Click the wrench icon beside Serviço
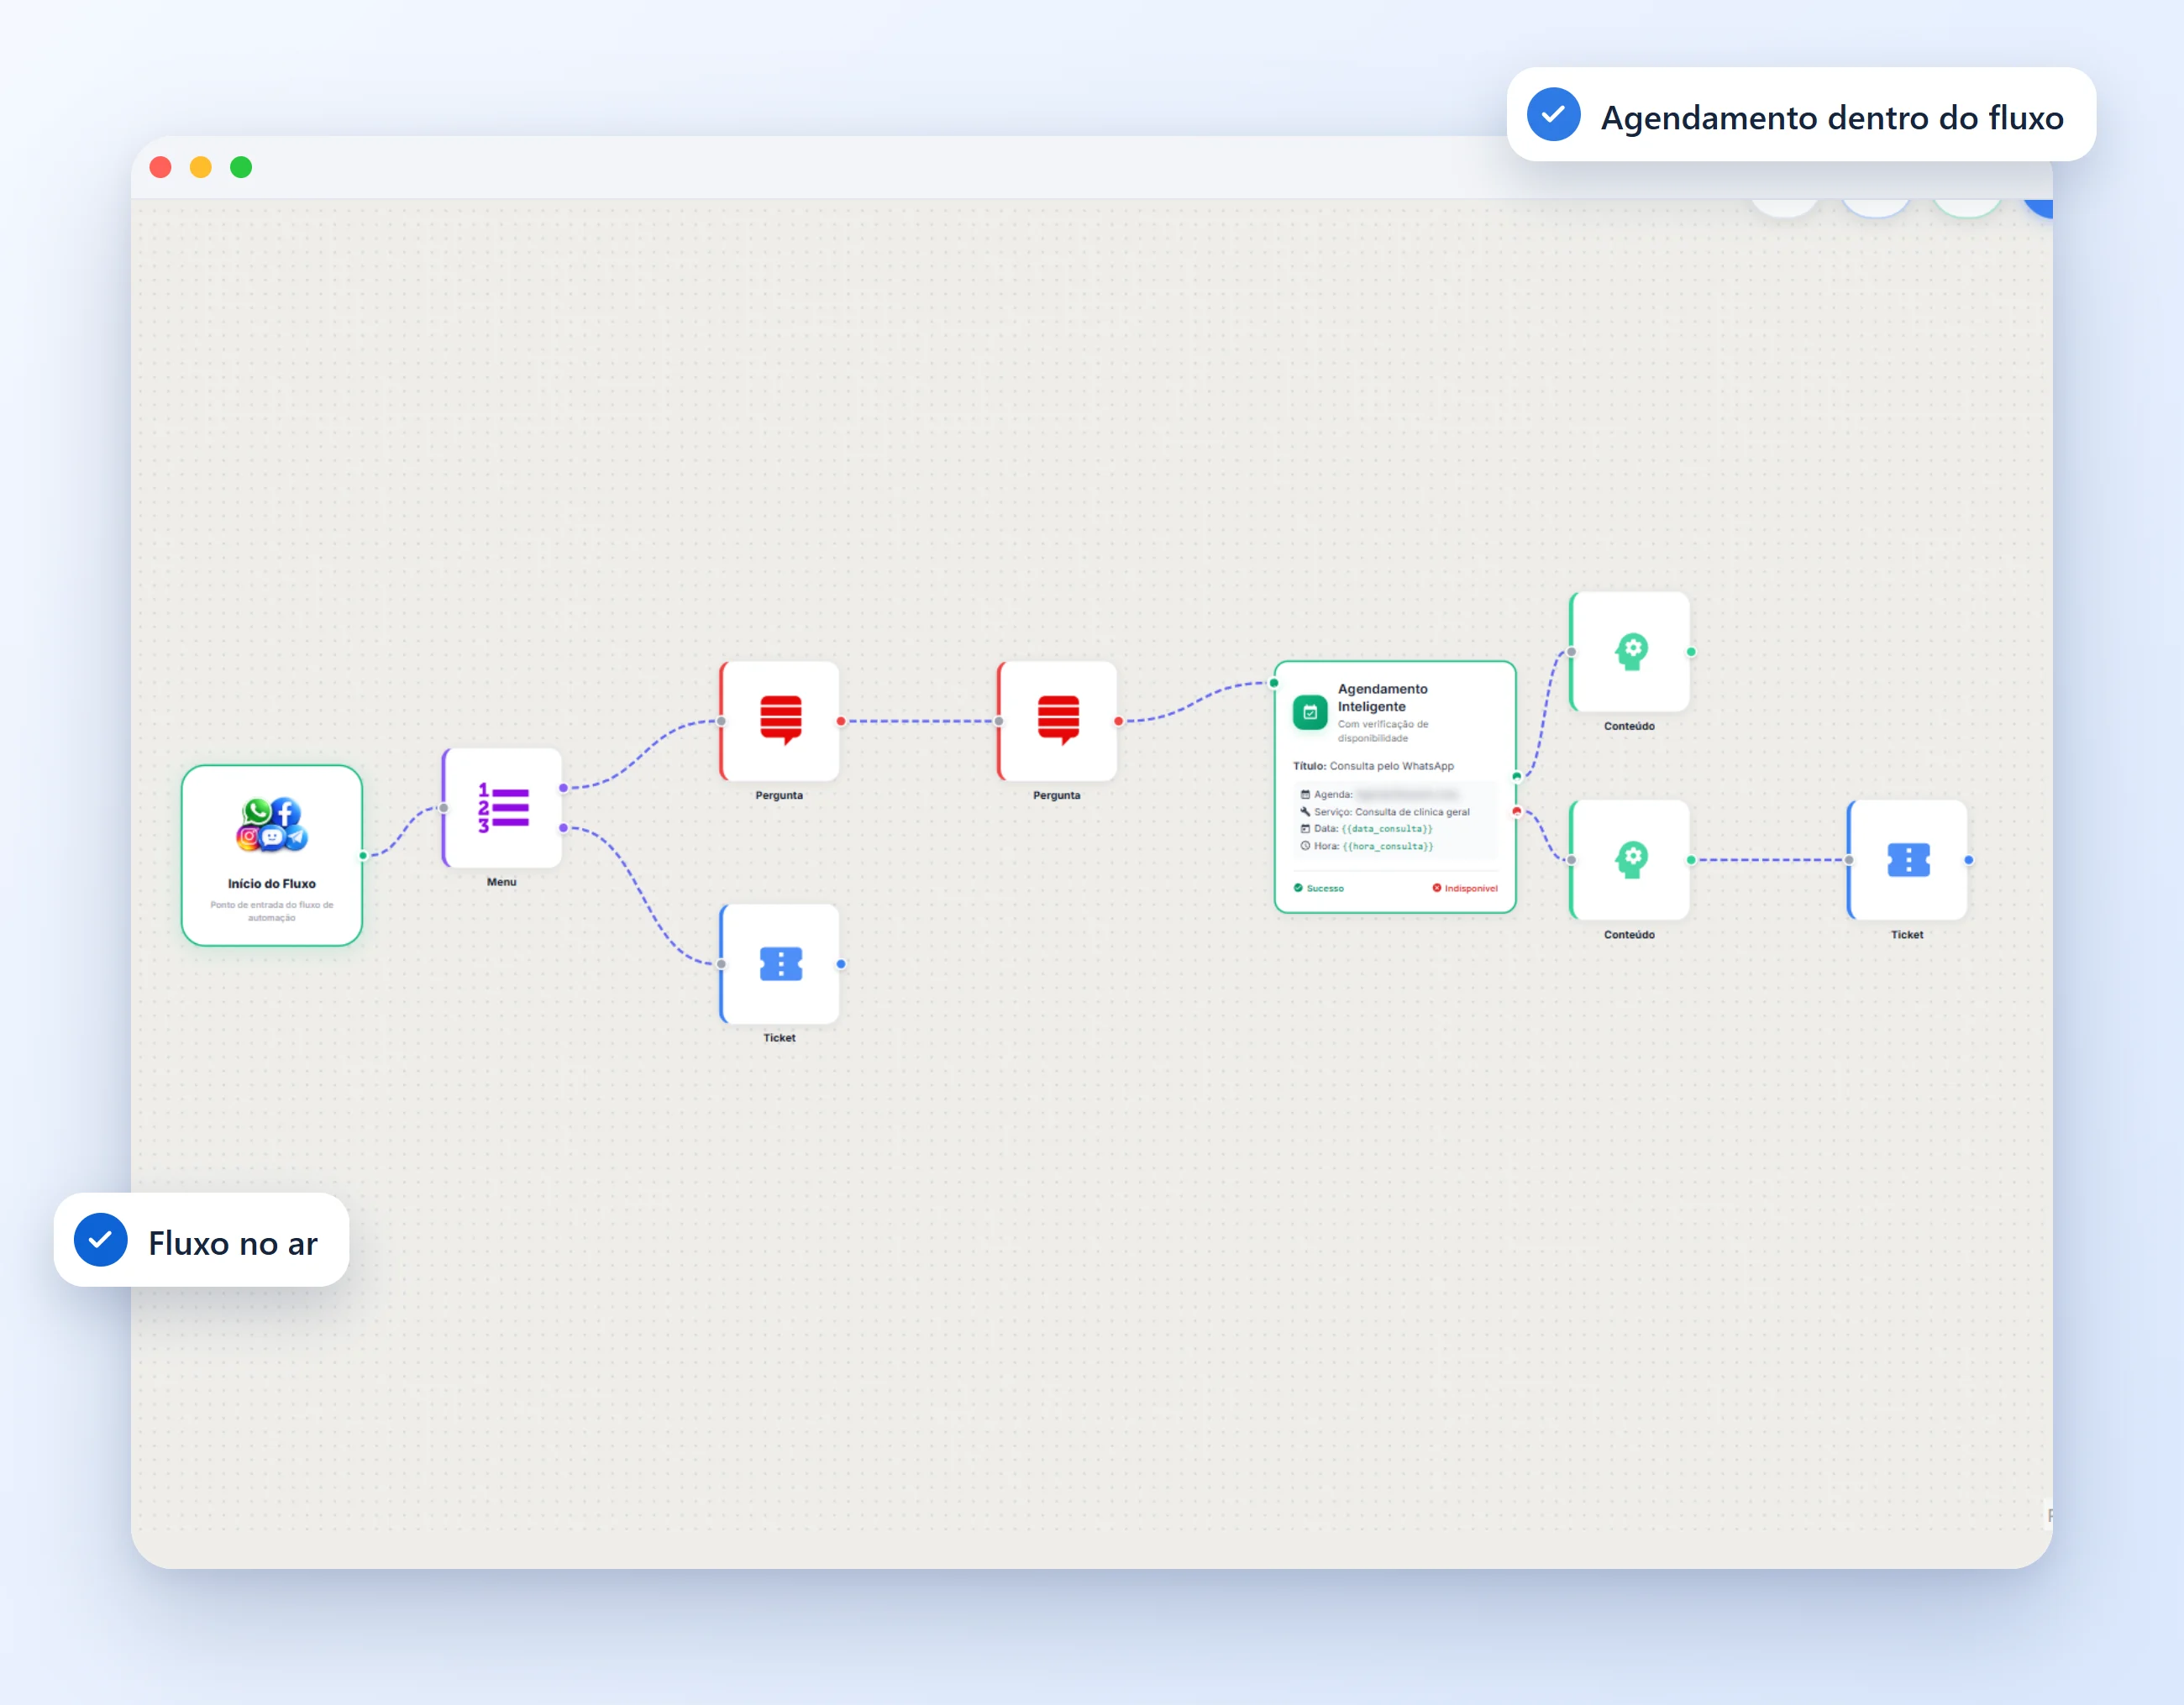This screenshot has width=2184, height=1705. [x=1305, y=811]
